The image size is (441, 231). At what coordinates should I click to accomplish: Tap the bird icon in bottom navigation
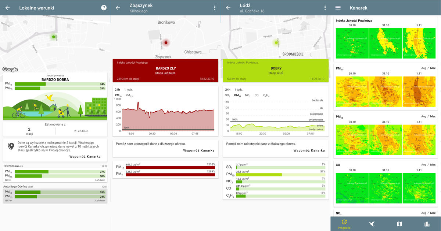[x=372, y=224]
